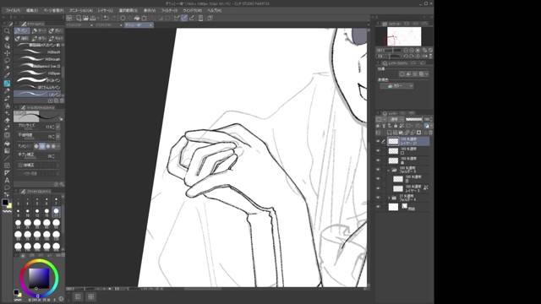Select the Hand move-canvas tool

pyautogui.click(x=7, y=38)
